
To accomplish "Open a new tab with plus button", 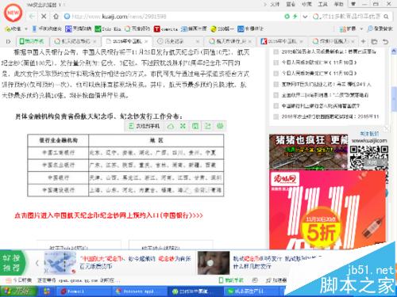I will tap(364, 41).
